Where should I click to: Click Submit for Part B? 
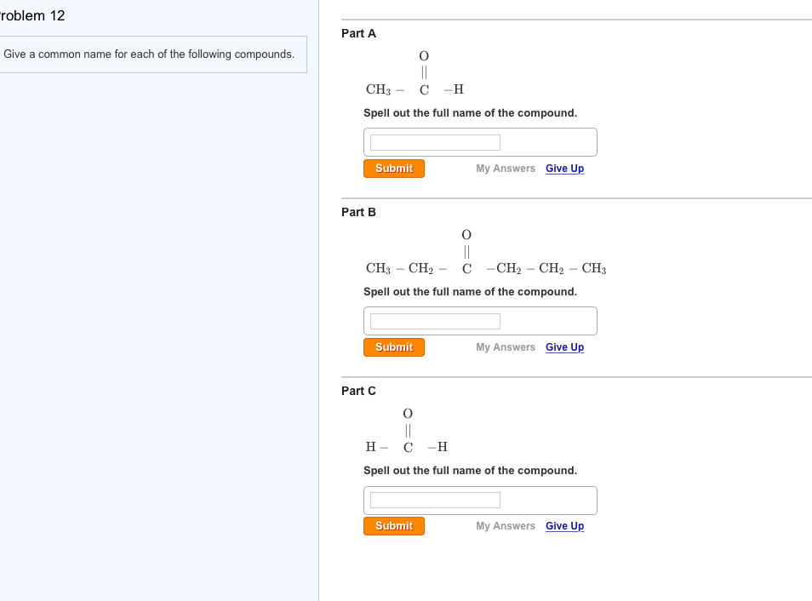(393, 346)
